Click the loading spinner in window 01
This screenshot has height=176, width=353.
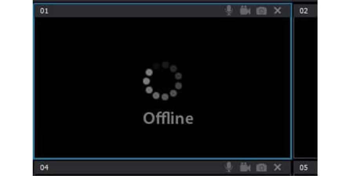(162, 81)
